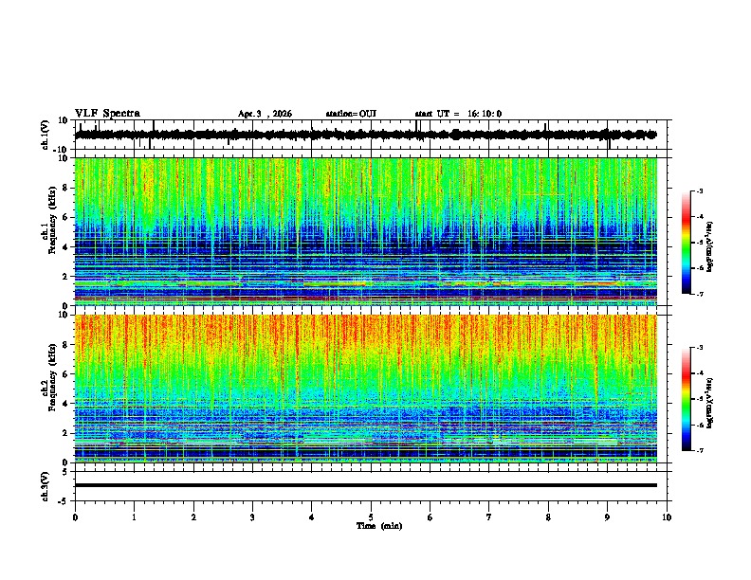Click tick label 1 on the Time axis
This screenshot has width=751, height=580.
point(134,517)
